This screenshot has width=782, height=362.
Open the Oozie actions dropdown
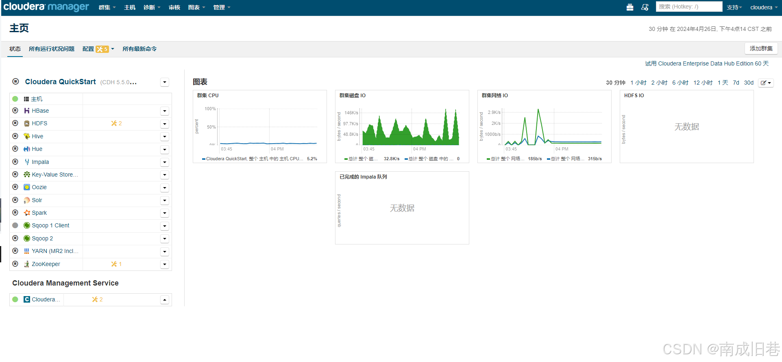pyautogui.click(x=165, y=188)
